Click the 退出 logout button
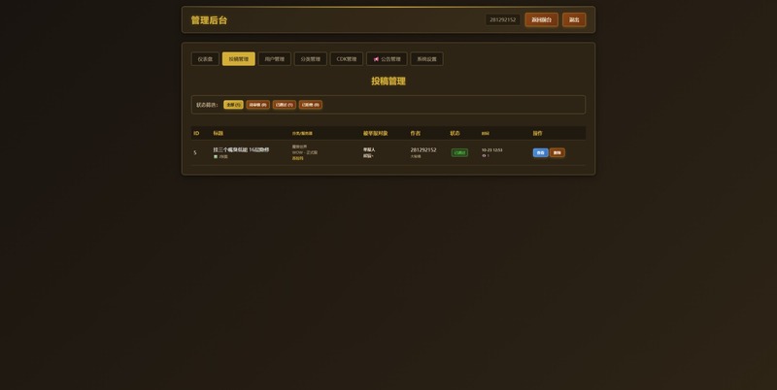This screenshot has width=777, height=390. 574,19
